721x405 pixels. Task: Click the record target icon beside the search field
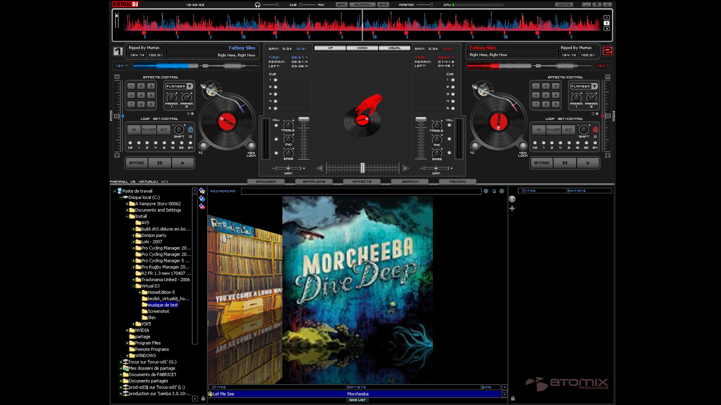coord(486,191)
